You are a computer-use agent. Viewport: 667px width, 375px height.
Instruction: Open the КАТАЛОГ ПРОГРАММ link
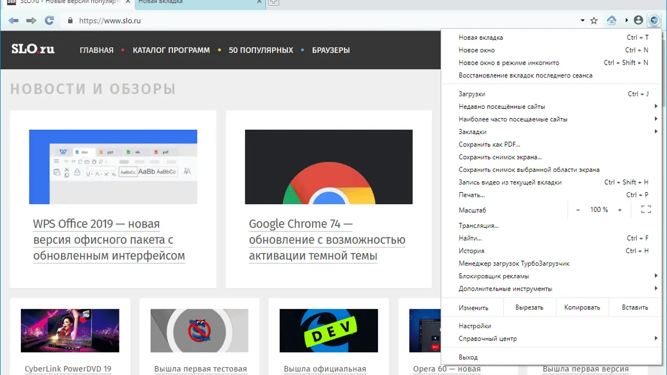tap(171, 51)
